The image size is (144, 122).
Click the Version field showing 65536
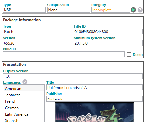[x=37, y=43]
